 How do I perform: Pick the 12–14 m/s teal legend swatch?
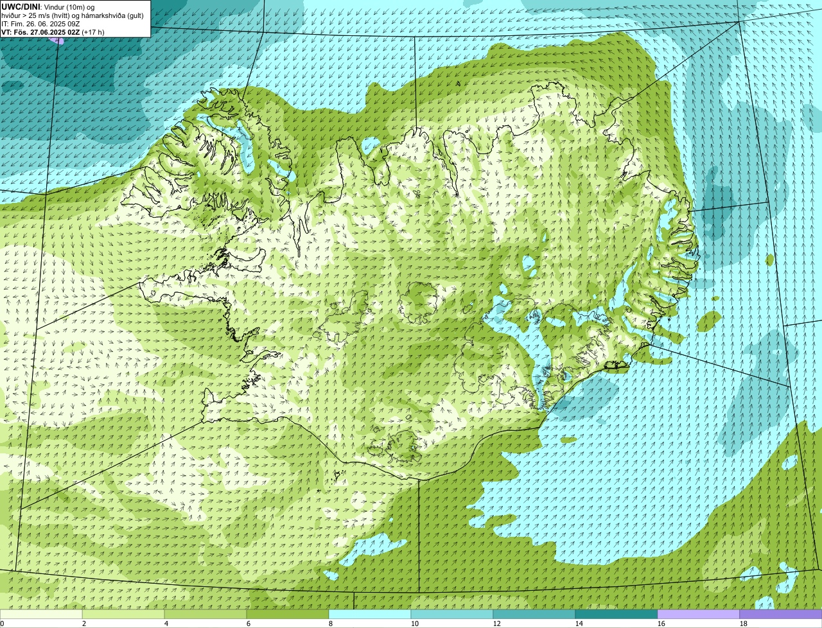click(x=534, y=614)
